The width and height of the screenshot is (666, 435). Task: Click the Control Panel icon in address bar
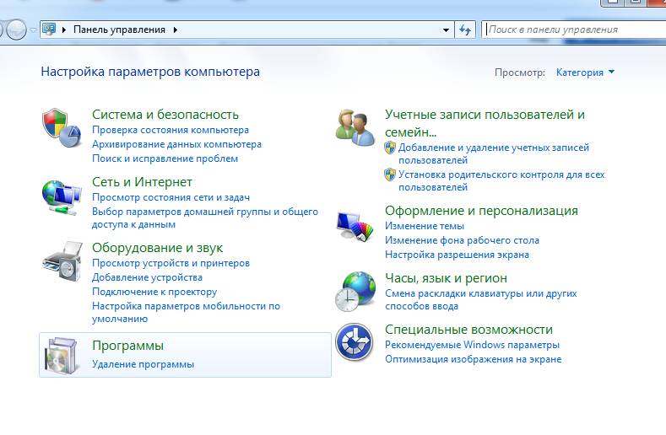(49, 30)
